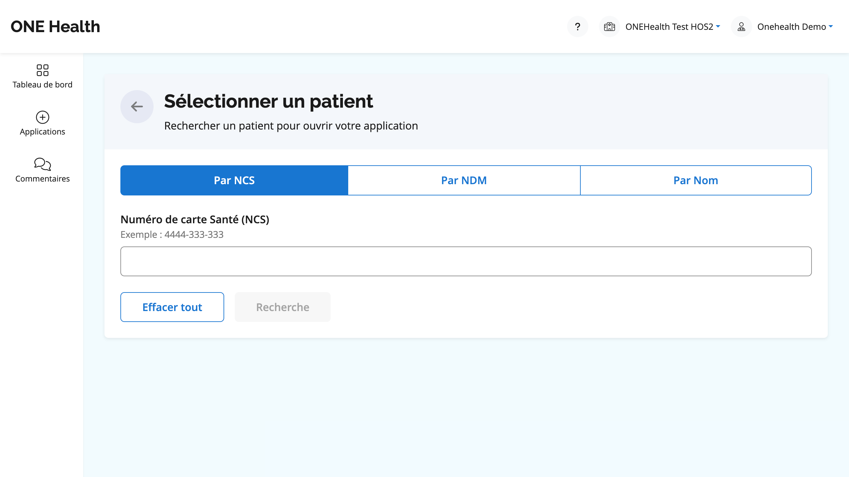Image resolution: width=849 pixels, height=477 pixels.
Task: Click the user profile avatar icon
Action: click(x=741, y=26)
